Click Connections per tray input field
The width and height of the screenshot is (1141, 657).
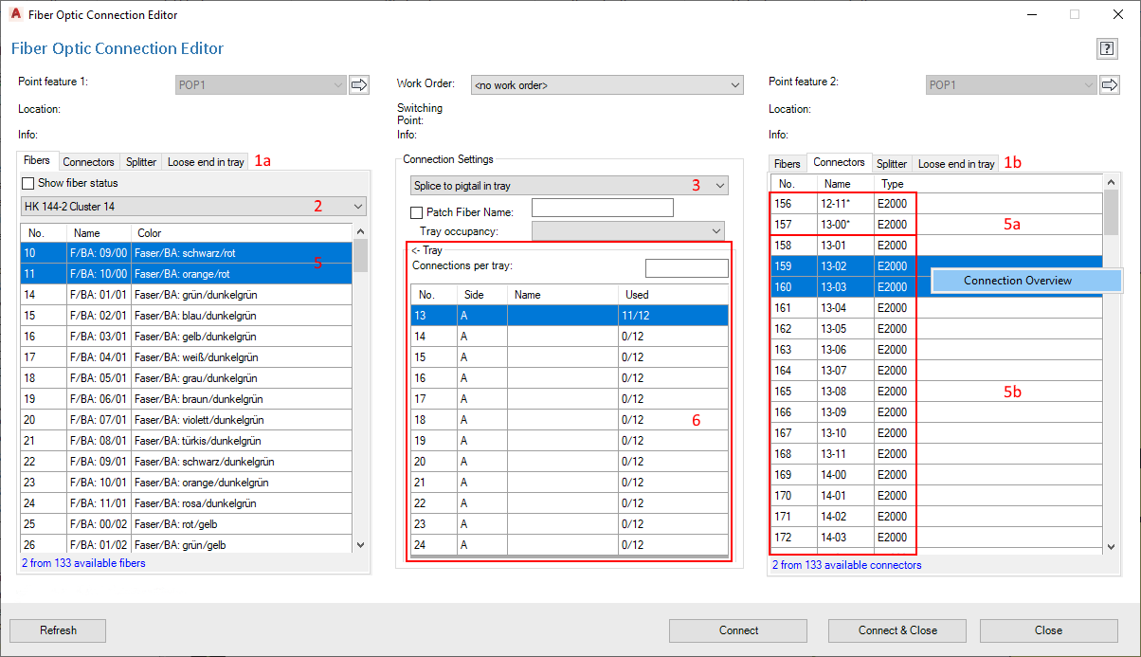[x=687, y=268]
